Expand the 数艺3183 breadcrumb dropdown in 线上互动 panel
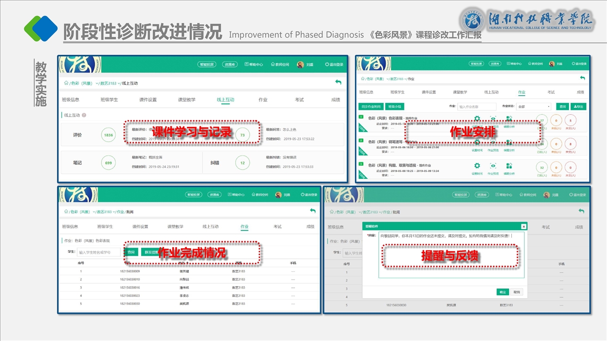This screenshot has width=607, height=341. click(x=120, y=83)
